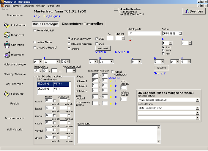Open the Abfragen menu
208x151 pixels.
coord(40,6)
